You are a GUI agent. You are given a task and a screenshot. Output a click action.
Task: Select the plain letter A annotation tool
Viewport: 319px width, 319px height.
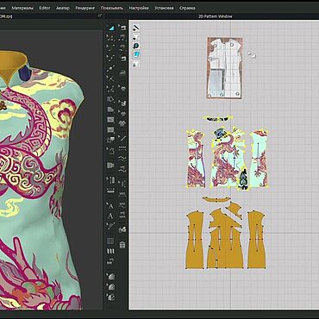coord(110,216)
